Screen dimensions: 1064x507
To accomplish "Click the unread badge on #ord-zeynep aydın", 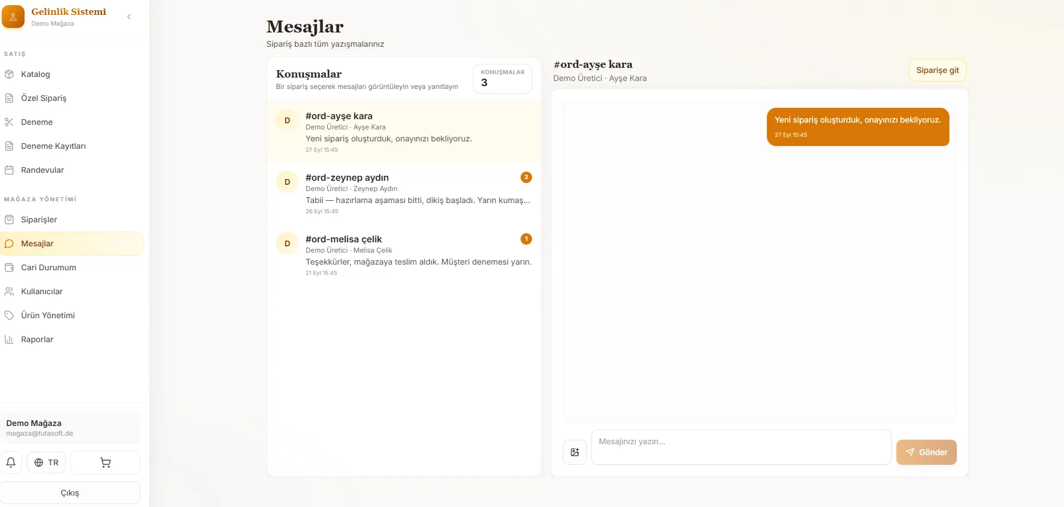I will pos(526,177).
